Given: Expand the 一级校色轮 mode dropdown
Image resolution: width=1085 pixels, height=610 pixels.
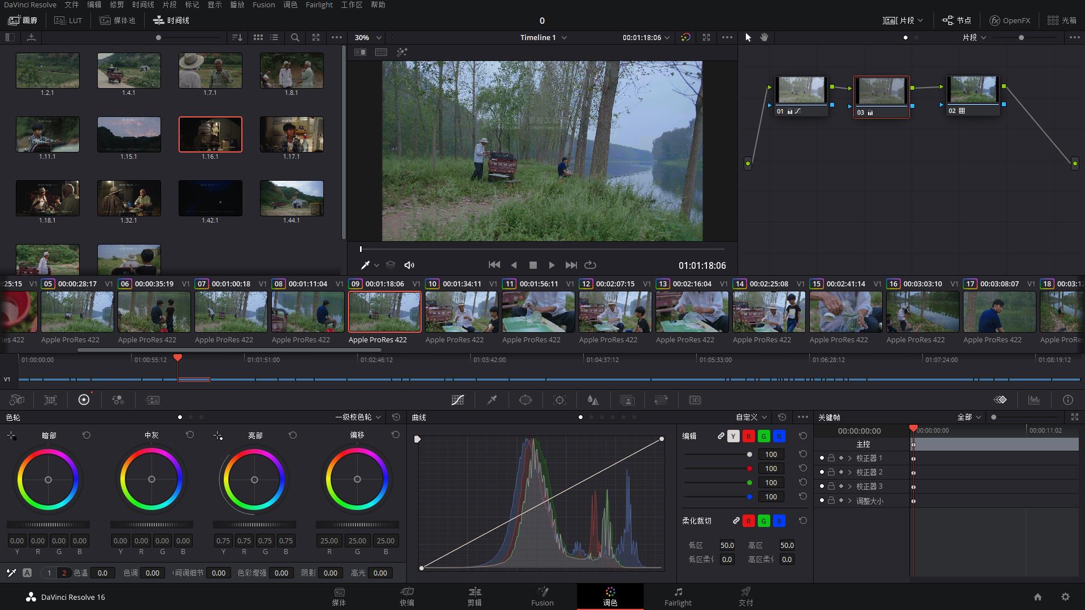Looking at the screenshot, I should click(358, 417).
